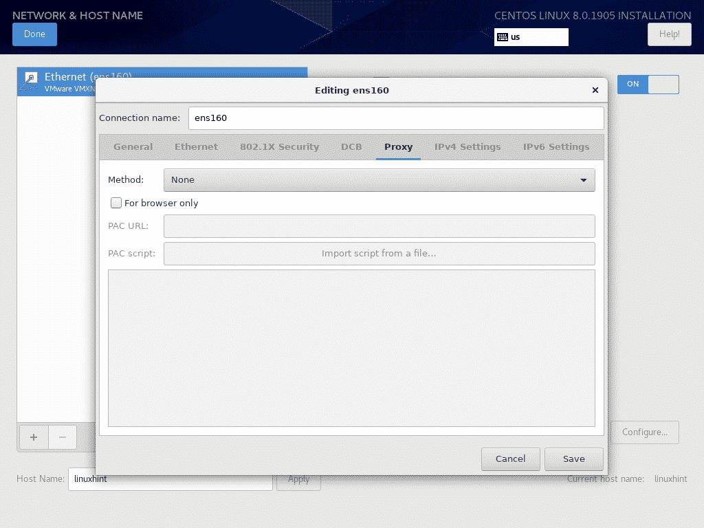Click the Save button
Viewport: 704px width, 528px height.
click(573, 459)
